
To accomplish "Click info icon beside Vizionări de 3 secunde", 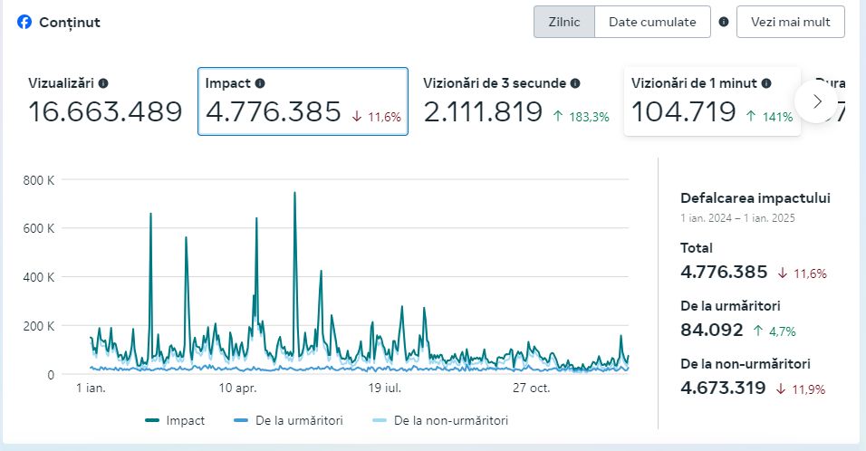I will coord(575,83).
